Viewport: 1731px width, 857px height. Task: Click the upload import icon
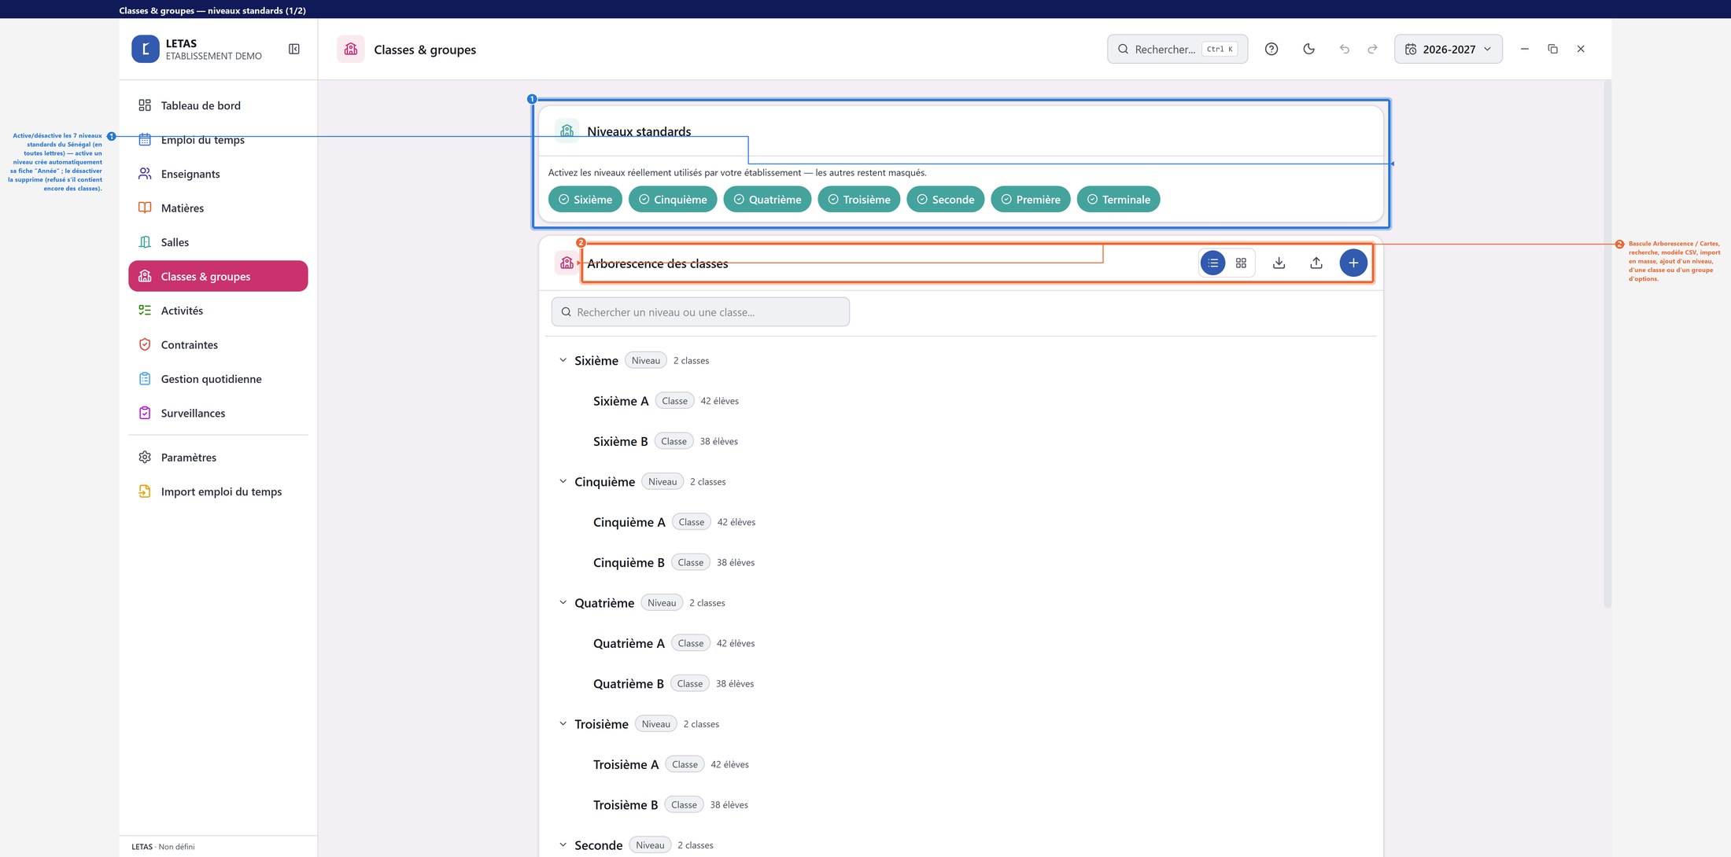[1316, 263]
